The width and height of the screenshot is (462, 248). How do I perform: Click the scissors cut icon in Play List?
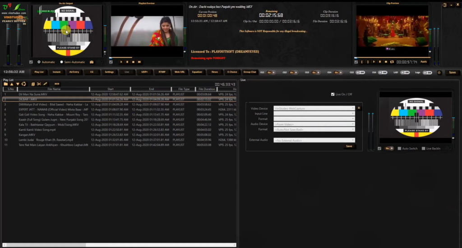click(39, 84)
